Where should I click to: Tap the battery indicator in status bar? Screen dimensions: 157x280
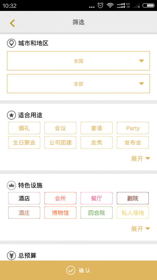148,6
